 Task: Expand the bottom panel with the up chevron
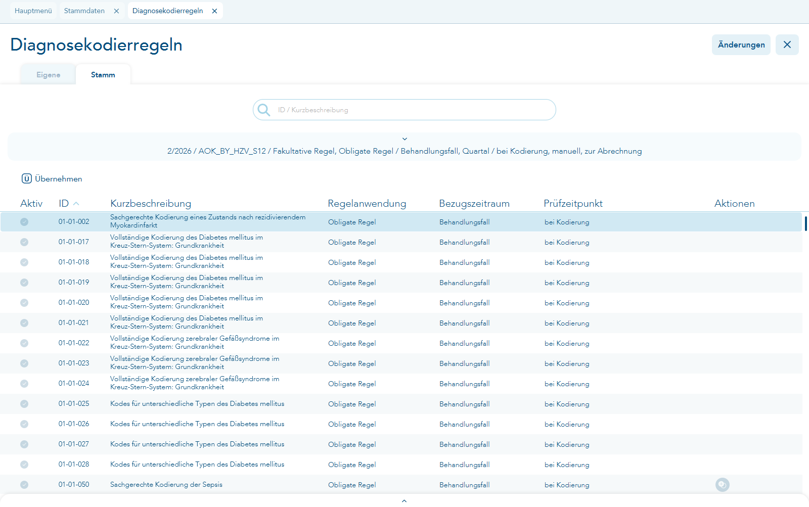(x=404, y=500)
